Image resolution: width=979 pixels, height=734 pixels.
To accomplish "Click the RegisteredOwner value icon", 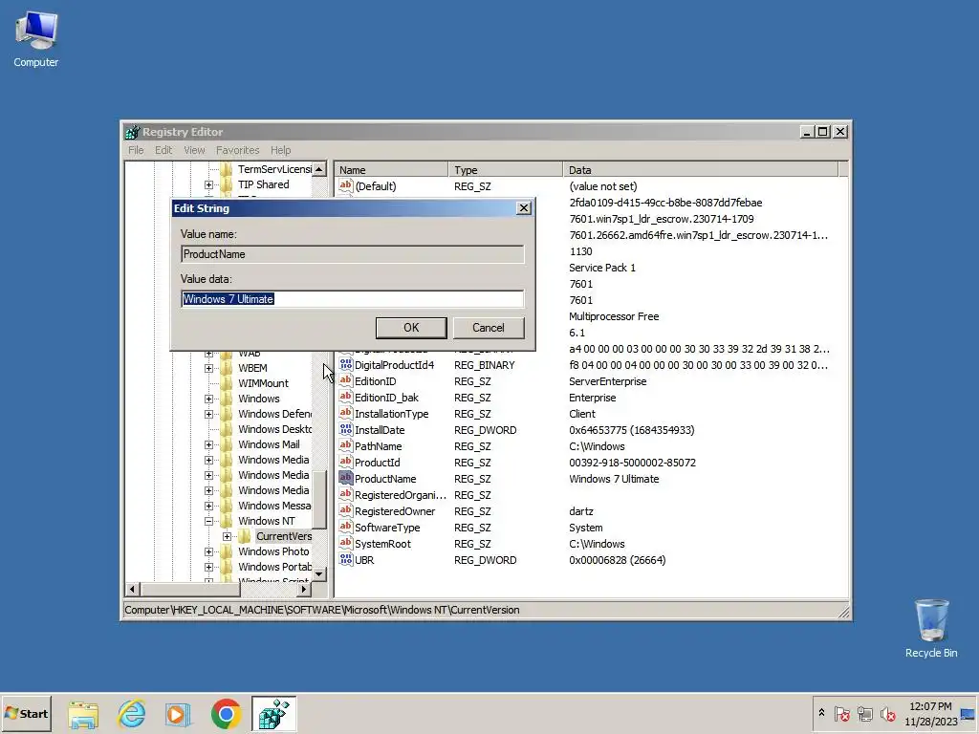I will coord(345,510).
